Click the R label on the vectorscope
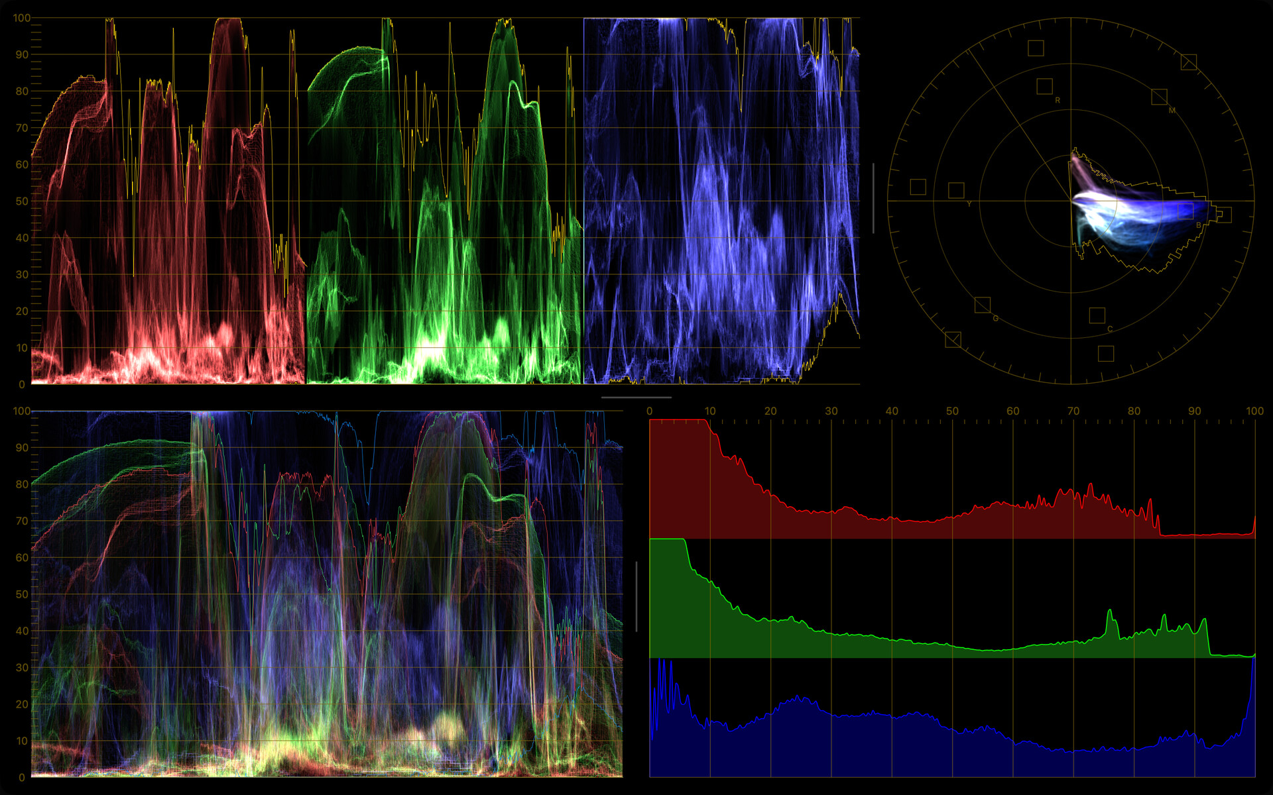 click(1058, 100)
